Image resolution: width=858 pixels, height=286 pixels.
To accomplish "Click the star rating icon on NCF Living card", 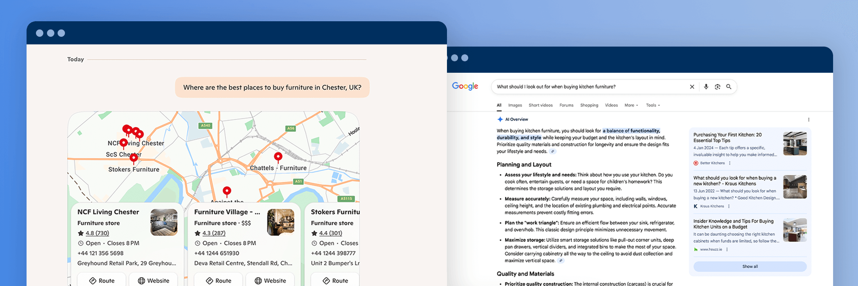I will click(80, 233).
